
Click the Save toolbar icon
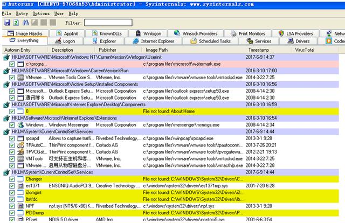click(7, 23)
